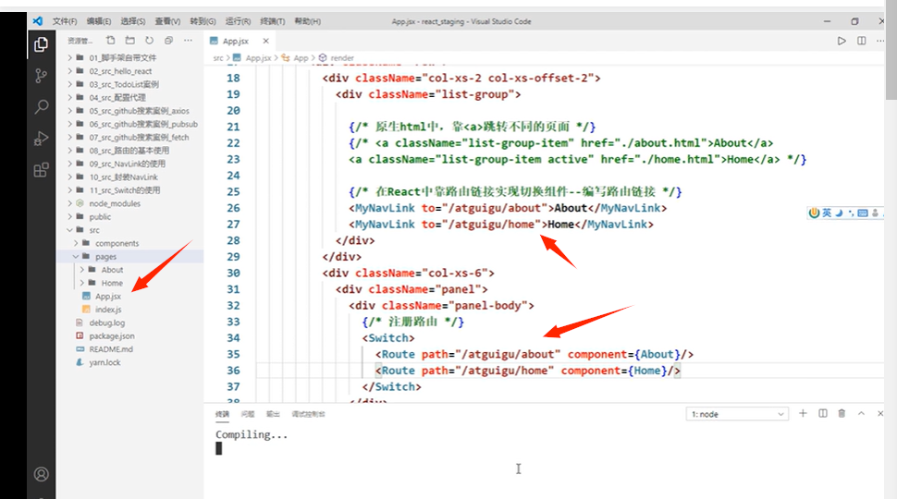Split the editor to the right

pos(862,41)
